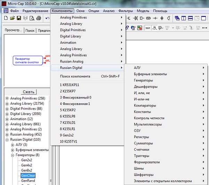The width and height of the screenshot is (209, 185).
Task: Select the diamond current source tool
Action: coord(162,18)
